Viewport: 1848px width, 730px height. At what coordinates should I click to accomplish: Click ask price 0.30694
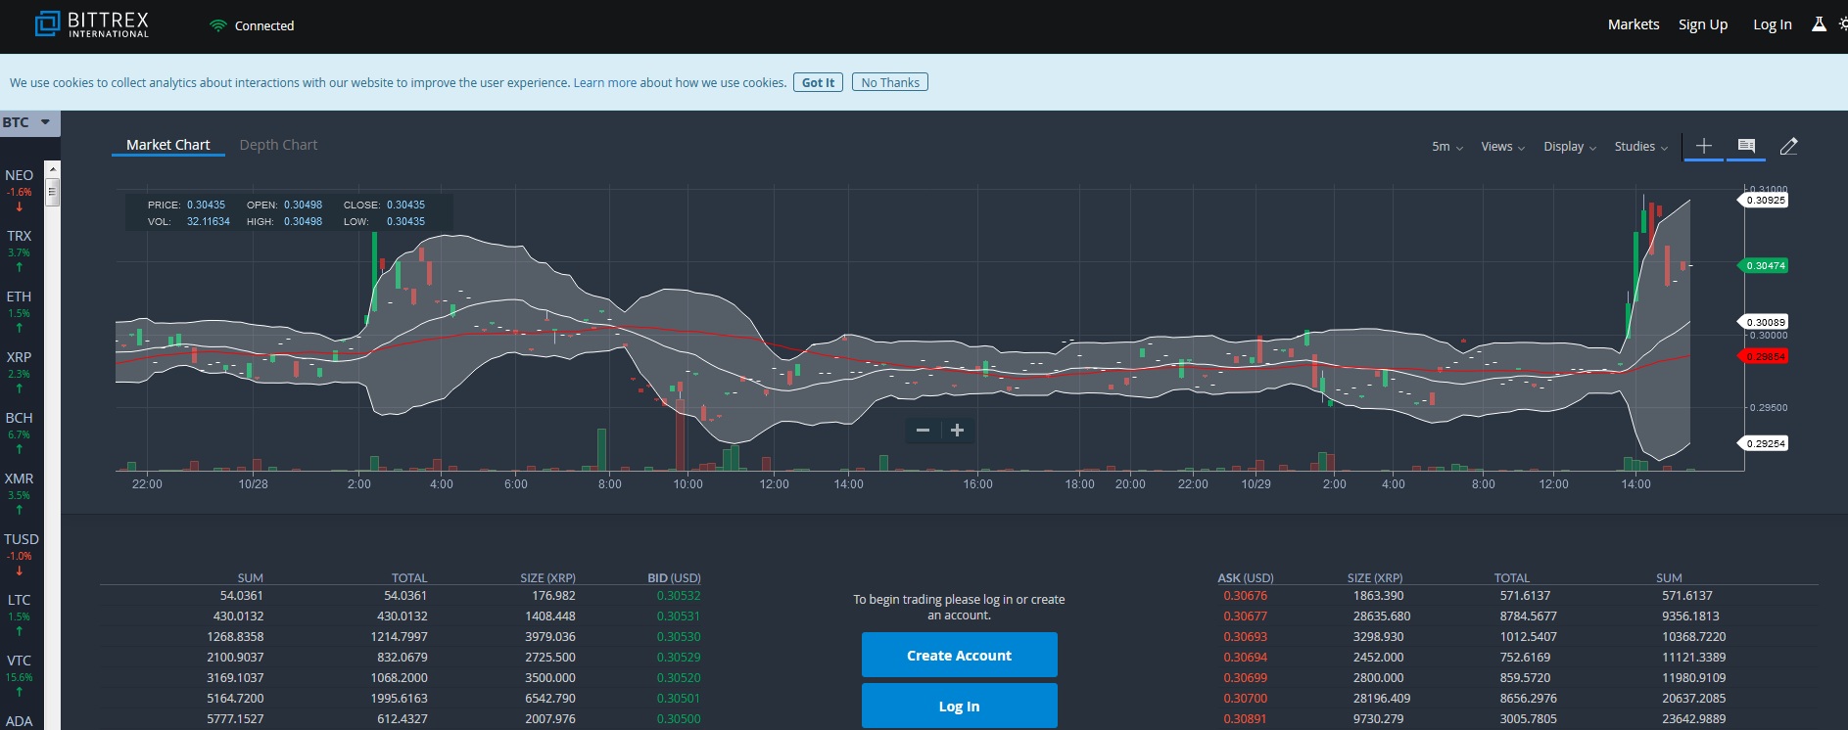point(1245,657)
